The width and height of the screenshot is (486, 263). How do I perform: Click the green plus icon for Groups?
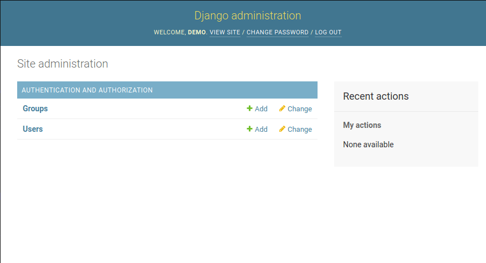[249, 109]
